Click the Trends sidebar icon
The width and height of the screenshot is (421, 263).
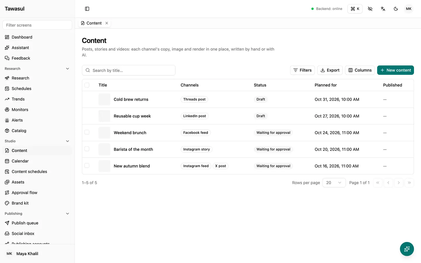coord(7,99)
